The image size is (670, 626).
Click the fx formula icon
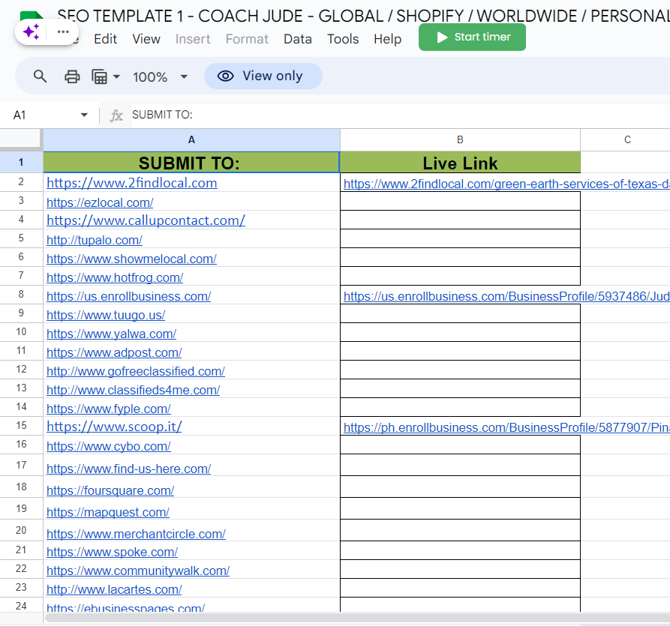click(x=116, y=115)
